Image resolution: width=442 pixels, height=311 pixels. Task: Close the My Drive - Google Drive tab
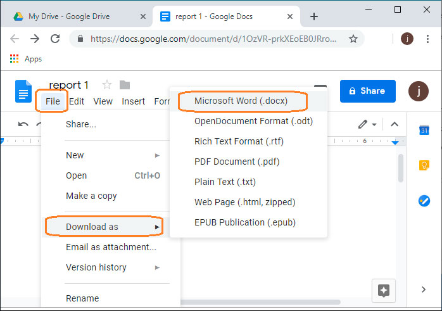tap(143, 16)
